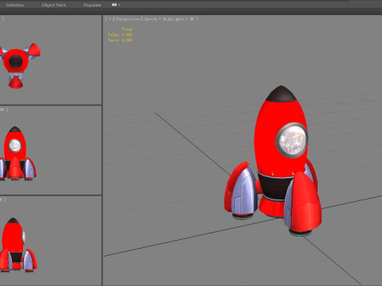
Task: Click the Total statistics header text
Action: click(127, 29)
